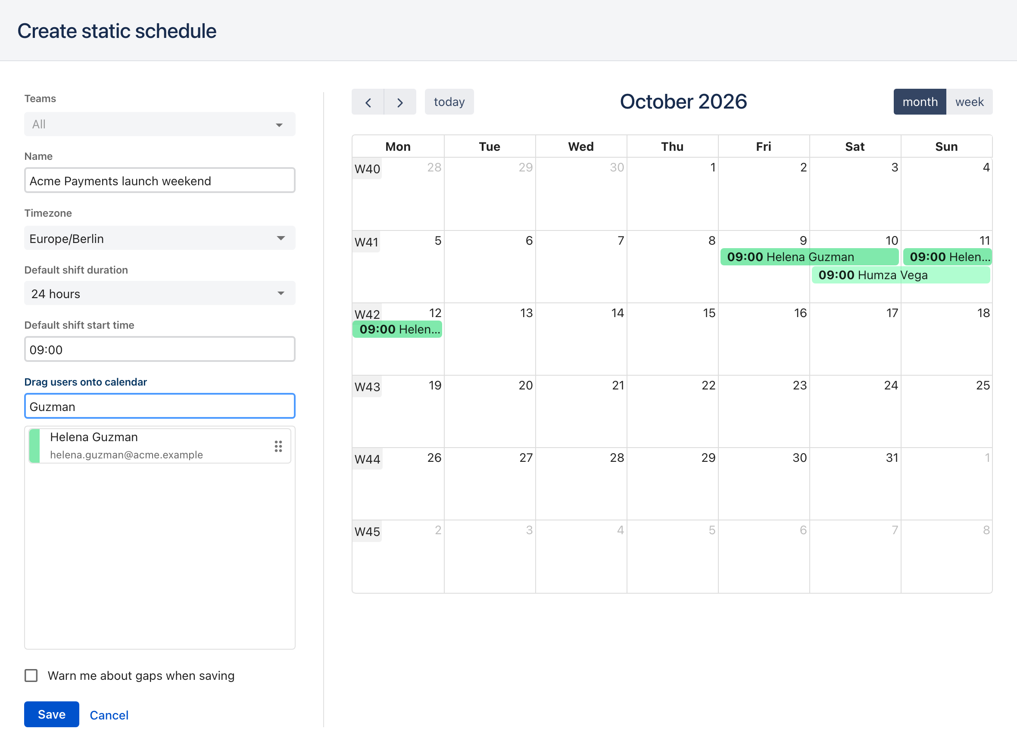
Task: Click Helena Guzman's green color swatch
Action: [34, 446]
